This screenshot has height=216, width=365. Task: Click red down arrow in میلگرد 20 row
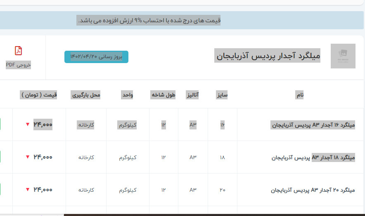[x=28, y=190]
